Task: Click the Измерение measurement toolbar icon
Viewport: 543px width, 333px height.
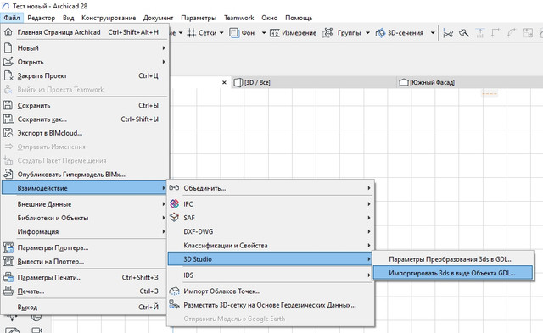Action: tap(275, 33)
